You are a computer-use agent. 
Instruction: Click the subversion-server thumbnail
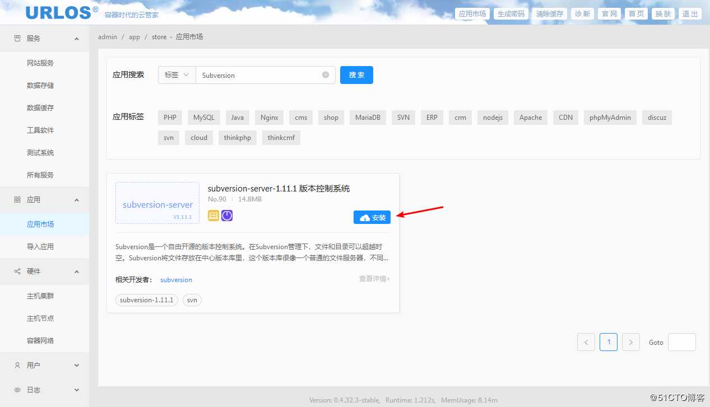pos(157,203)
